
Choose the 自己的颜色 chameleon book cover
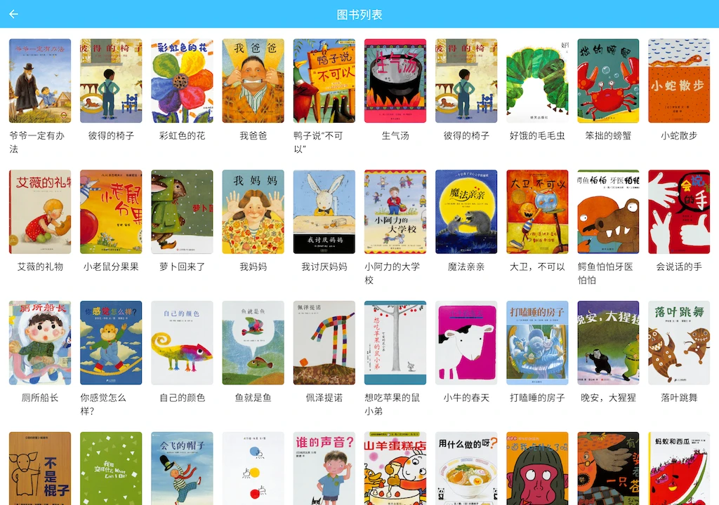[x=182, y=343]
